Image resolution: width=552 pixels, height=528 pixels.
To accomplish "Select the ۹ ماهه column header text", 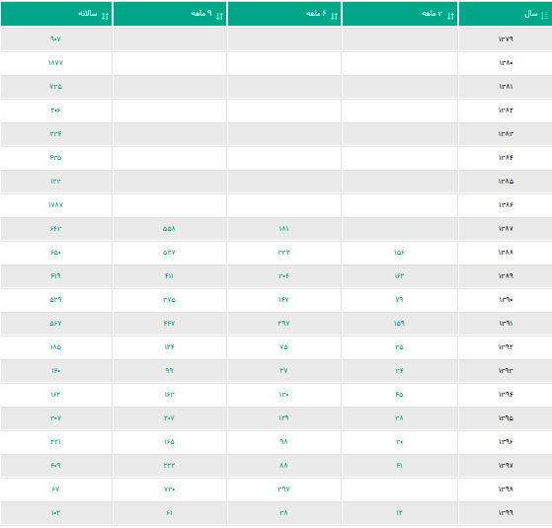I will pyautogui.click(x=201, y=13).
